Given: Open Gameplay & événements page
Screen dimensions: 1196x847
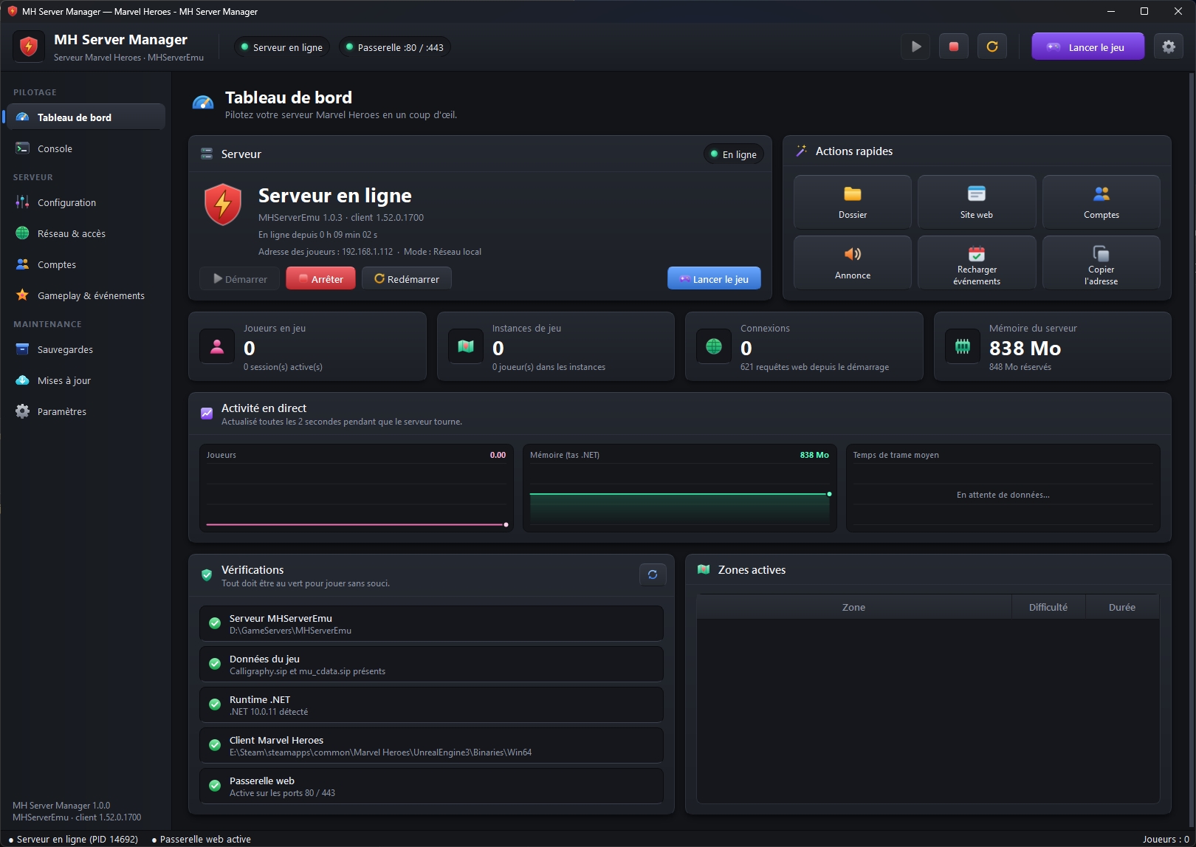Looking at the screenshot, I should tap(86, 295).
